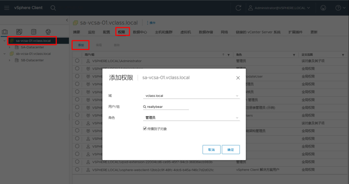This screenshot has width=349, height=184.
Task: Open the 摘要 tab
Action: pos(77,32)
